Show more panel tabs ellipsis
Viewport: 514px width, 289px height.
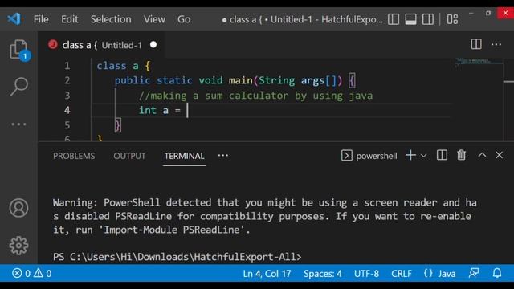[x=223, y=156]
